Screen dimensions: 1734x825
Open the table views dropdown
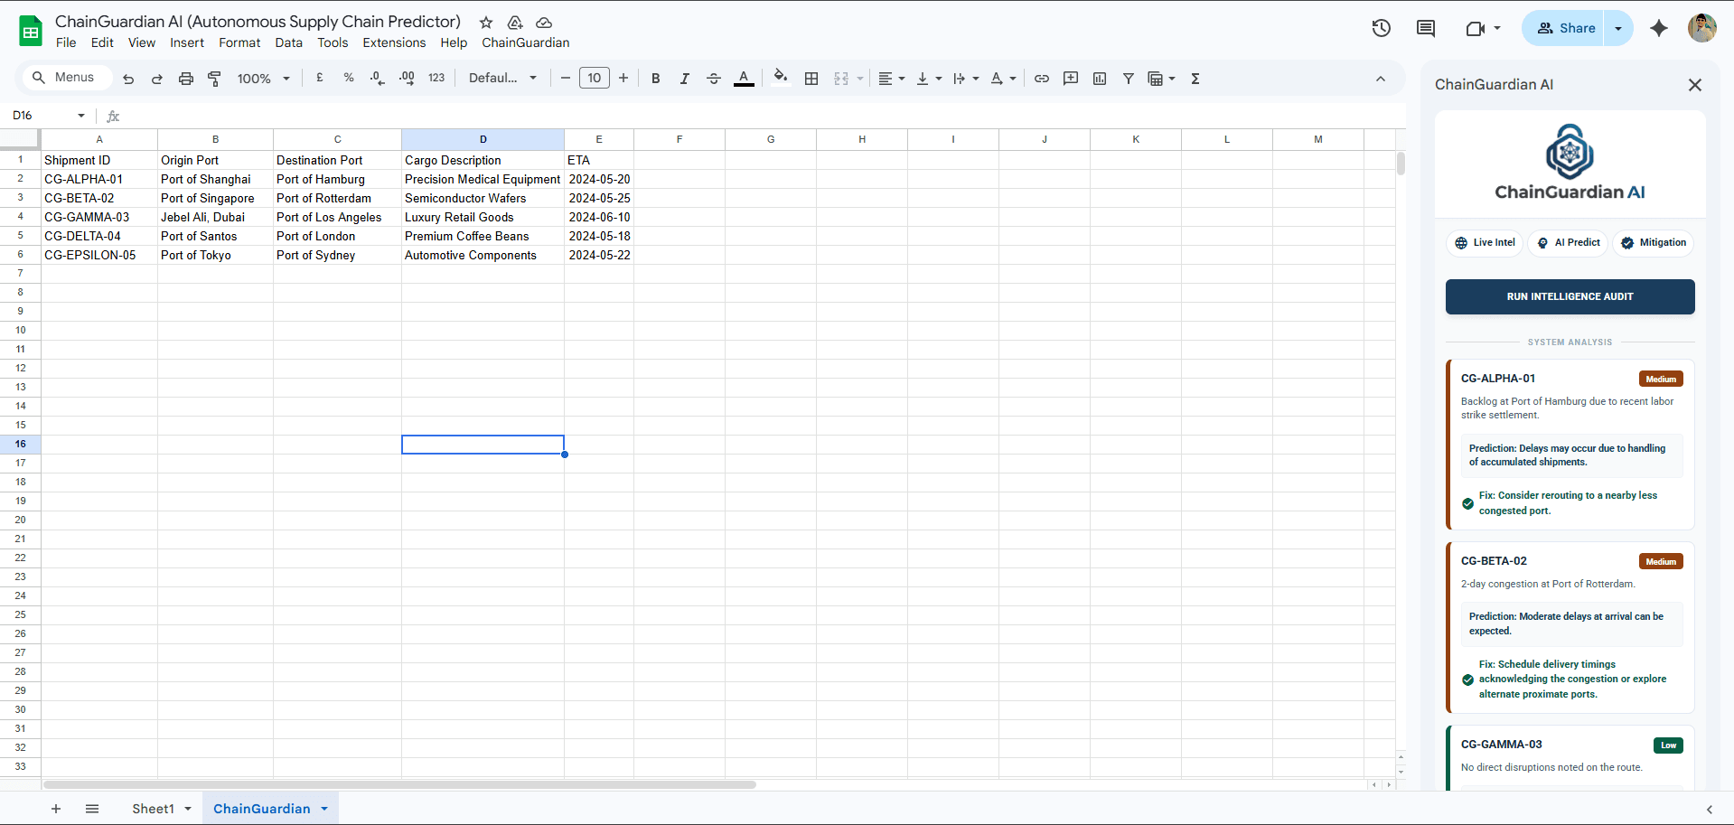point(1161,79)
